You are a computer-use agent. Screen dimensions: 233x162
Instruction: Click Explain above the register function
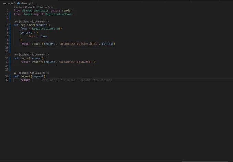[24, 22]
